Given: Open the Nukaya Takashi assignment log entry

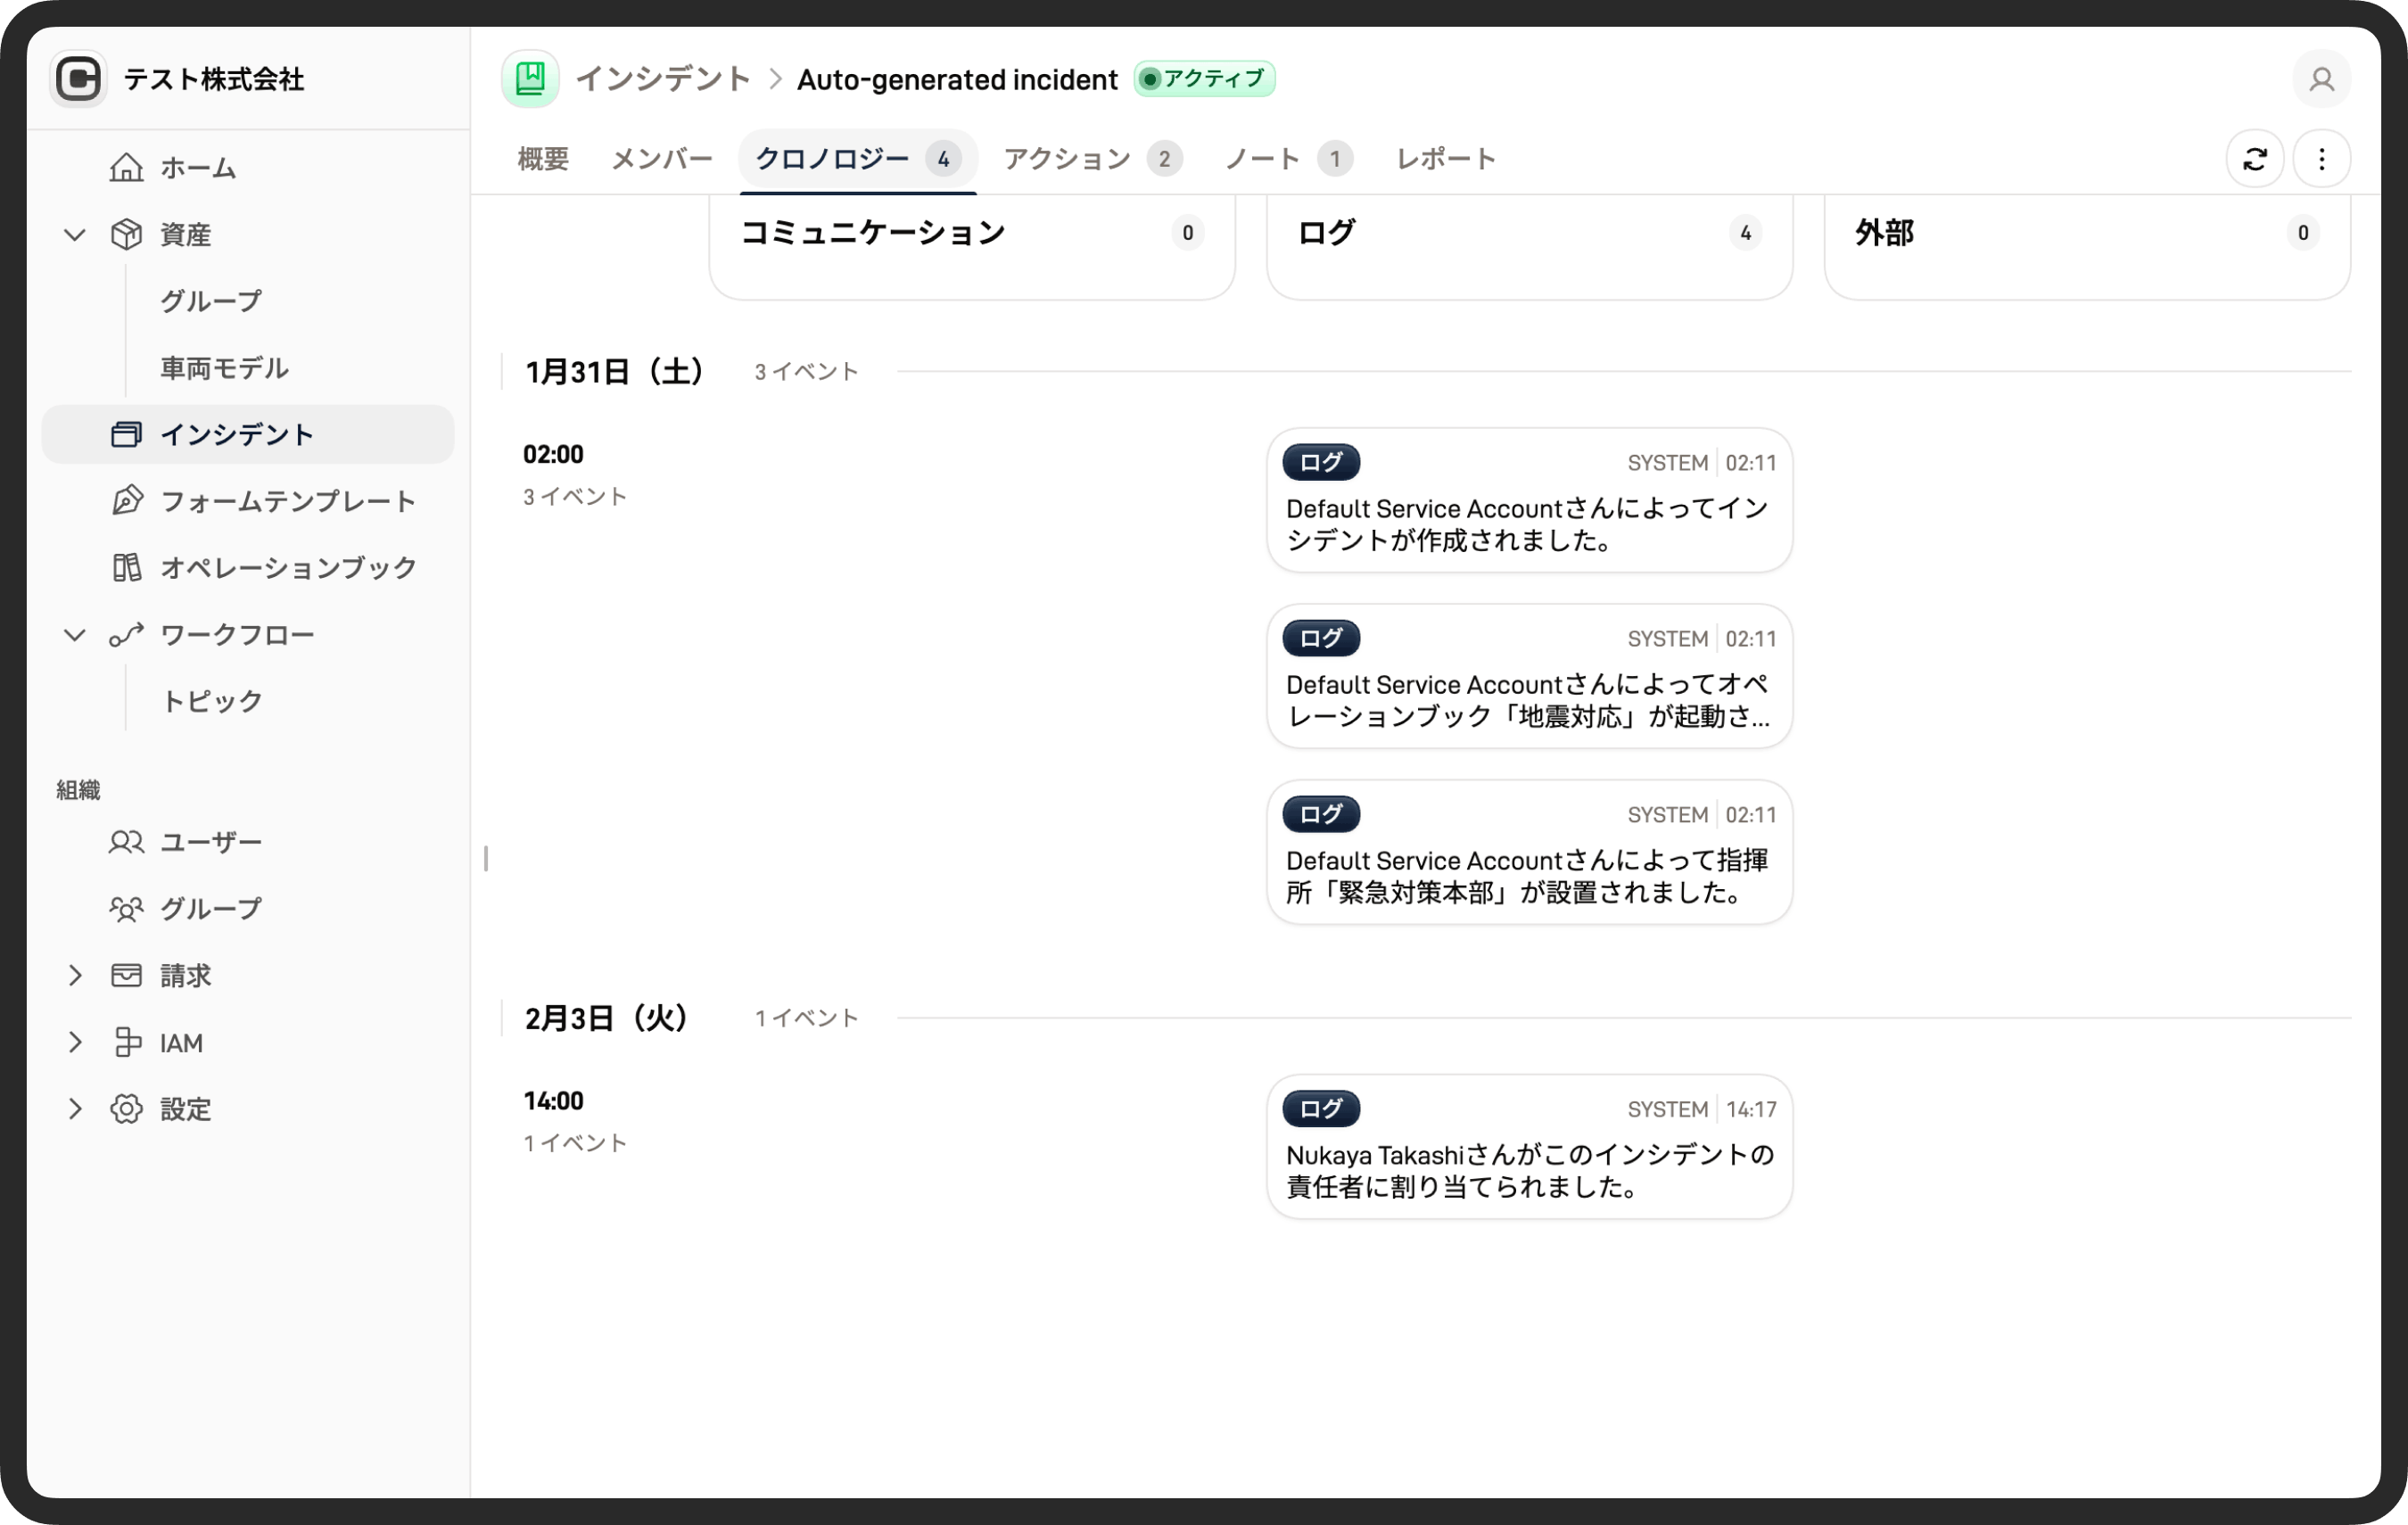Looking at the screenshot, I should (x=1528, y=1147).
